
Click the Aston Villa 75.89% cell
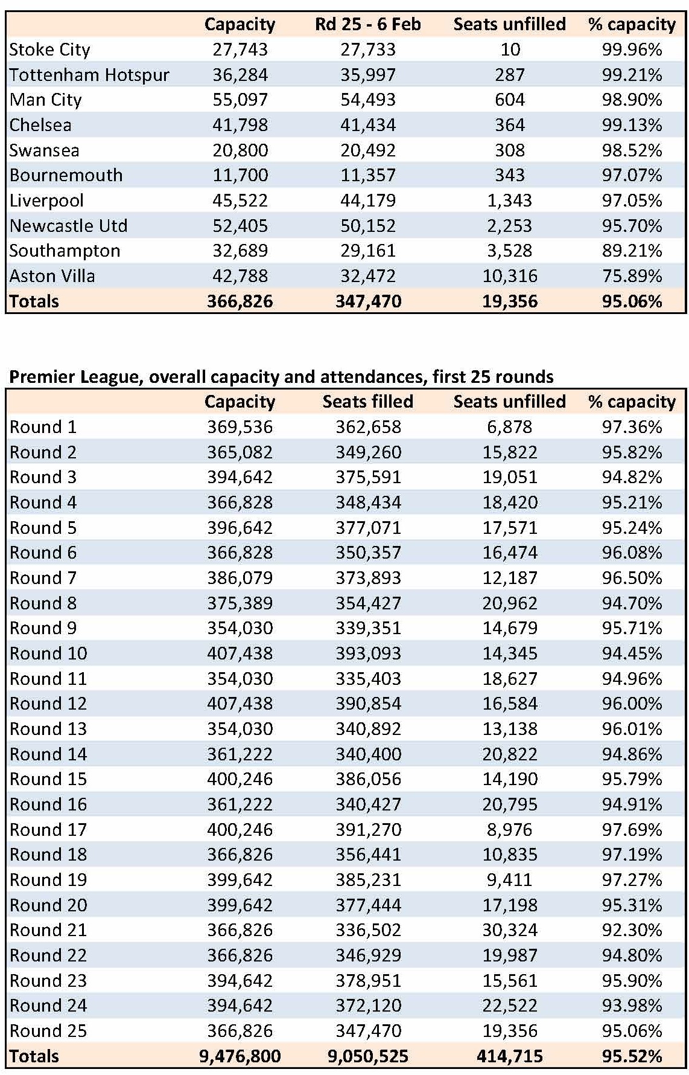(x=632, y=276)
